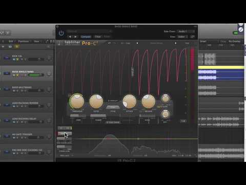Click the duplicate track icon
This screenshot has width=246, height=185.
[10, 47]
